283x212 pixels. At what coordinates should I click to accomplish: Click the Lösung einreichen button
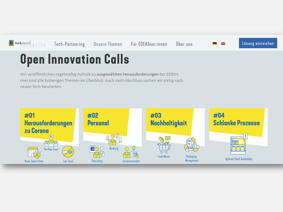(x=258, y=43)
